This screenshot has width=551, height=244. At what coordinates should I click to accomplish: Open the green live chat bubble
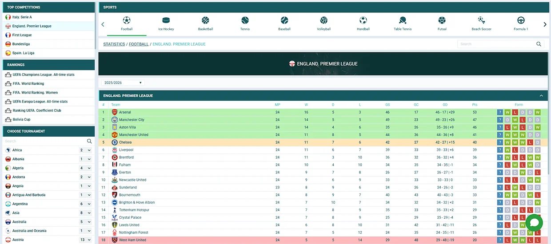tap(534, 223)
